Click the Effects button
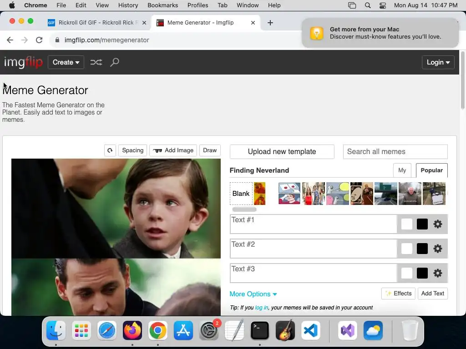The image size is (466, 349). pyautogui.click(x=398, y=294)
